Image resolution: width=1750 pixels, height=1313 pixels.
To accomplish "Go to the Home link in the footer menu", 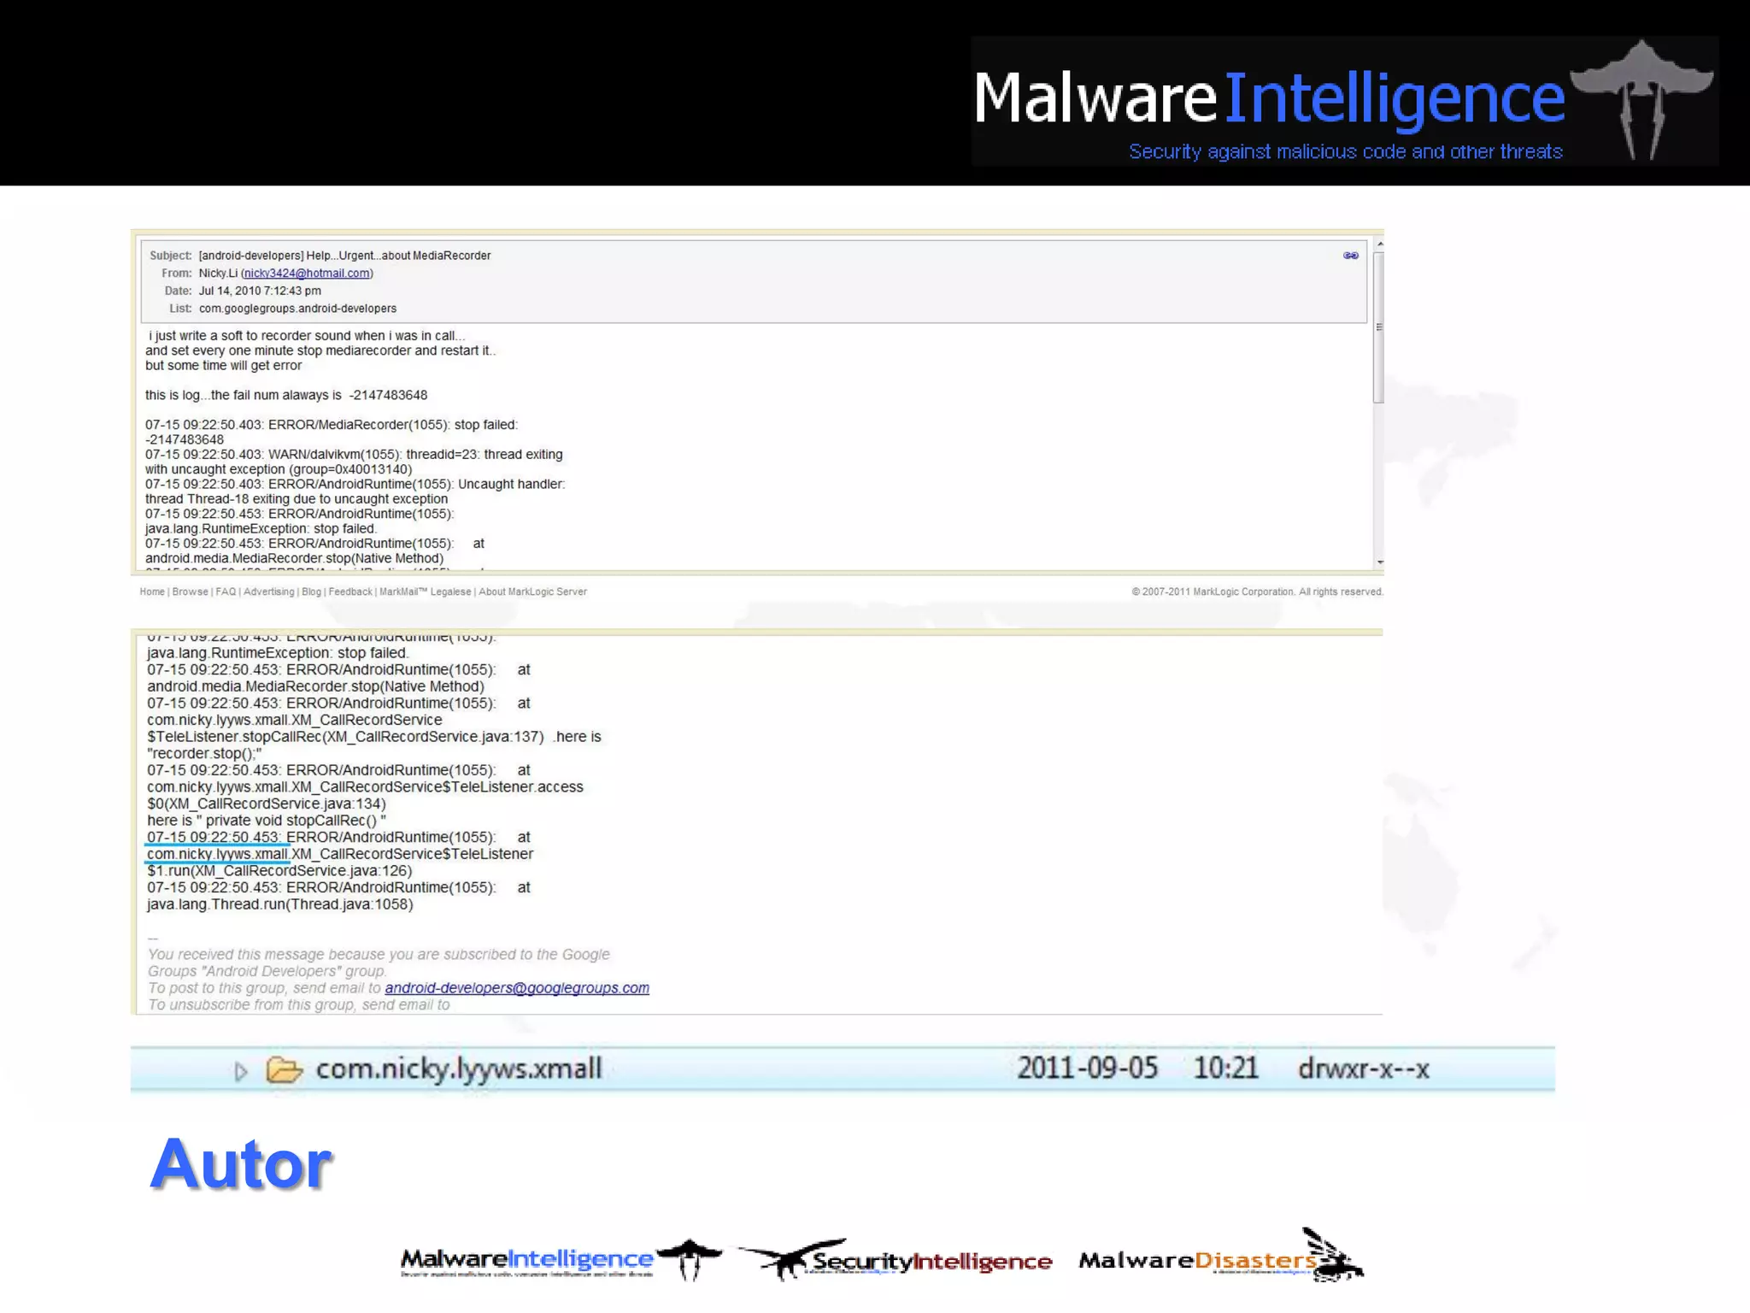I will [x=152, y=592].
